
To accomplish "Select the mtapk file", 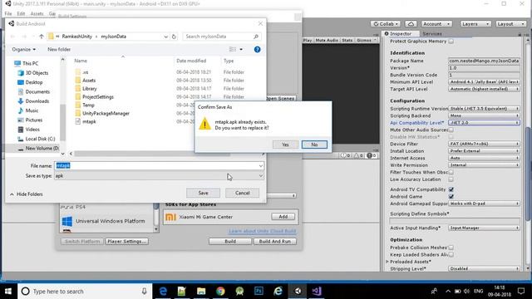I will 89,121.
